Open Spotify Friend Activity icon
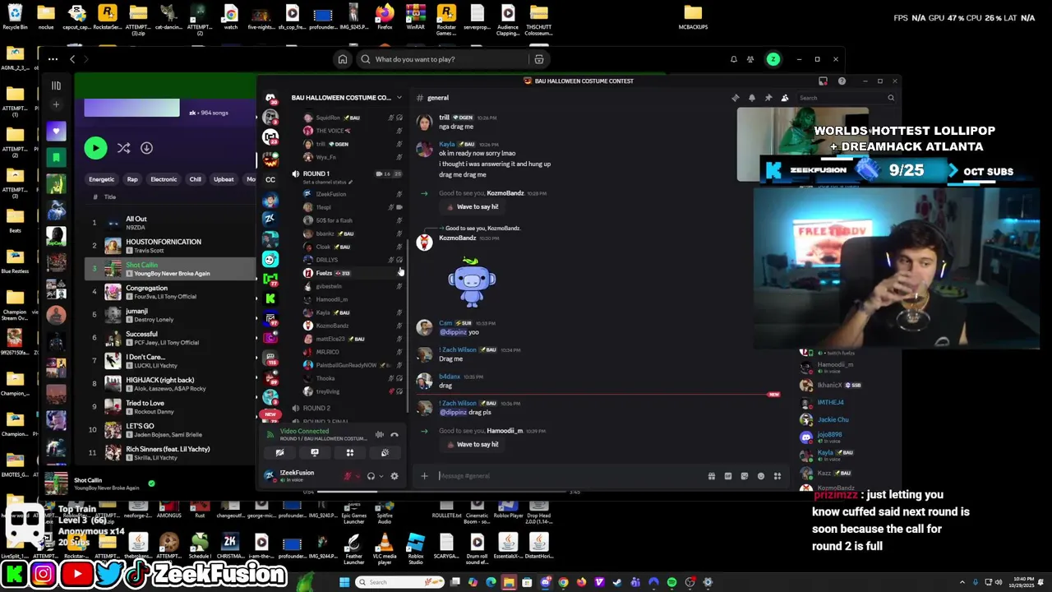The height and width of the screenshot is (592, 1052). click(x=750, y=59)
